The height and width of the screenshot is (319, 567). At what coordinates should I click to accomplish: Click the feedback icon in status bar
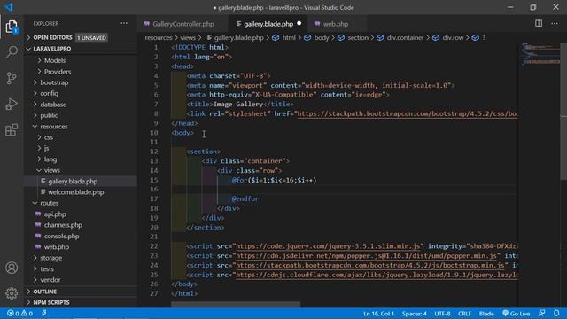pos(541,313)
